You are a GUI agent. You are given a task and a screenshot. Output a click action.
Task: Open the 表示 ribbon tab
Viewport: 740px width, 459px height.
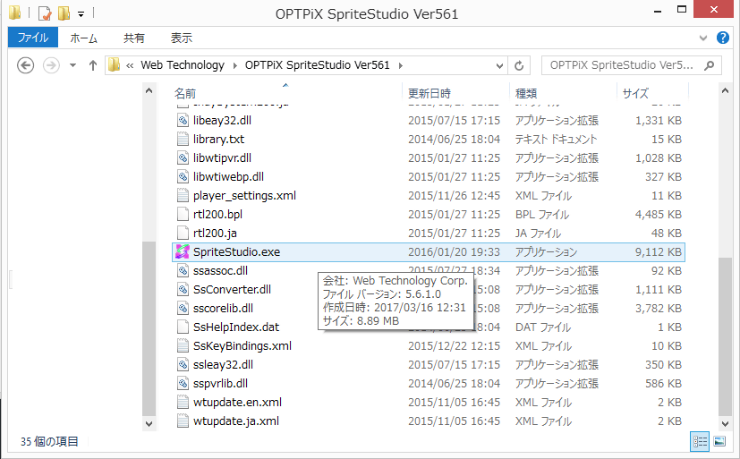[x=182, y=38]
